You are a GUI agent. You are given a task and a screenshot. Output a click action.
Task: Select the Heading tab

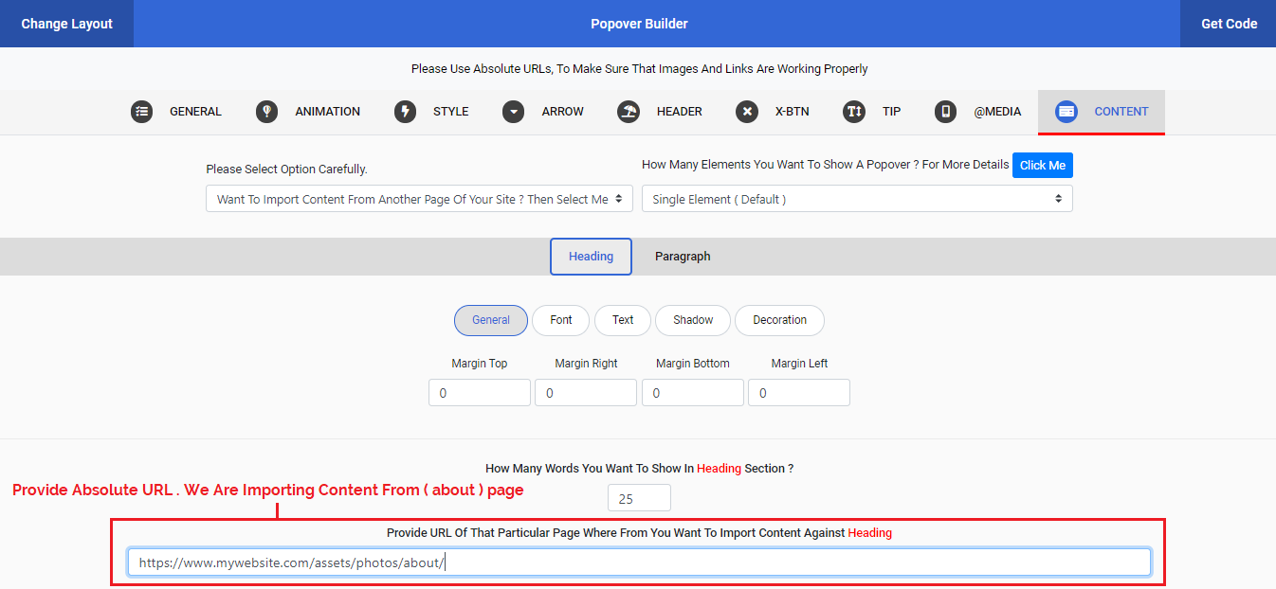point(591,256)
